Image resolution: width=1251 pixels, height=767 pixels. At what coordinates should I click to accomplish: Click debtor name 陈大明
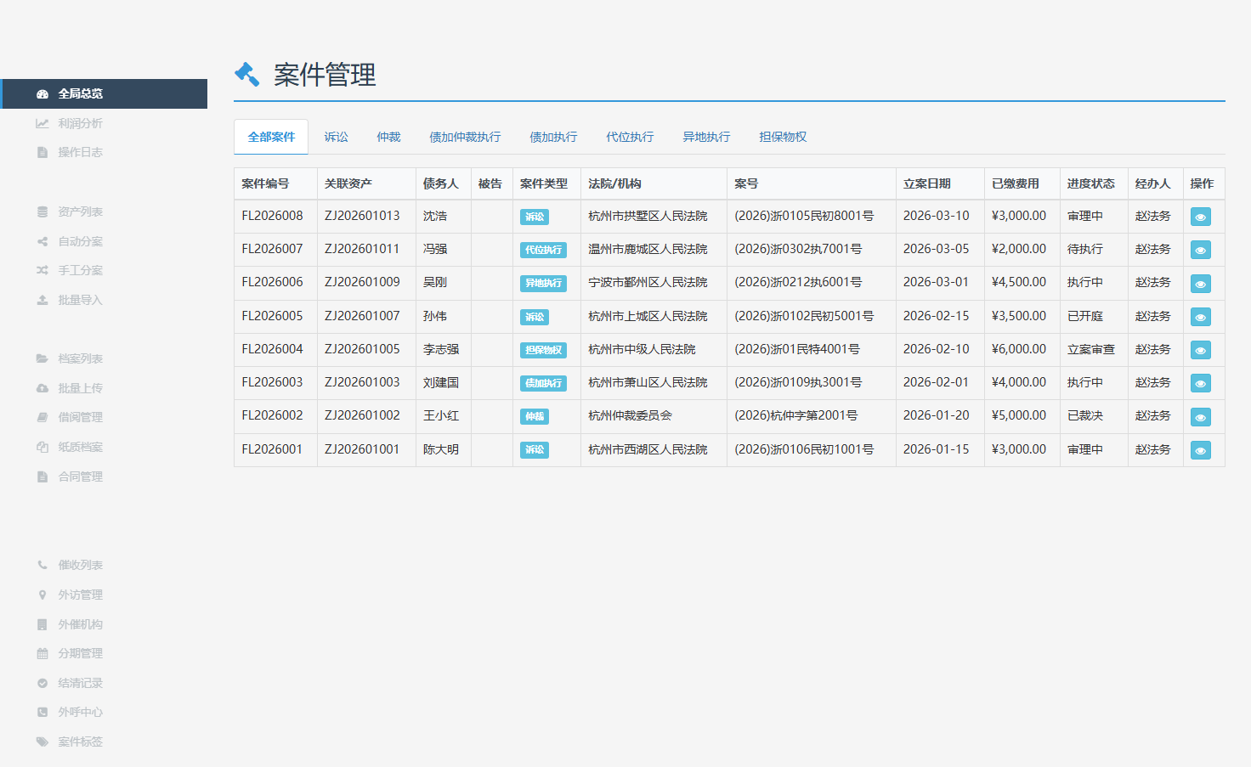point(441,449)
